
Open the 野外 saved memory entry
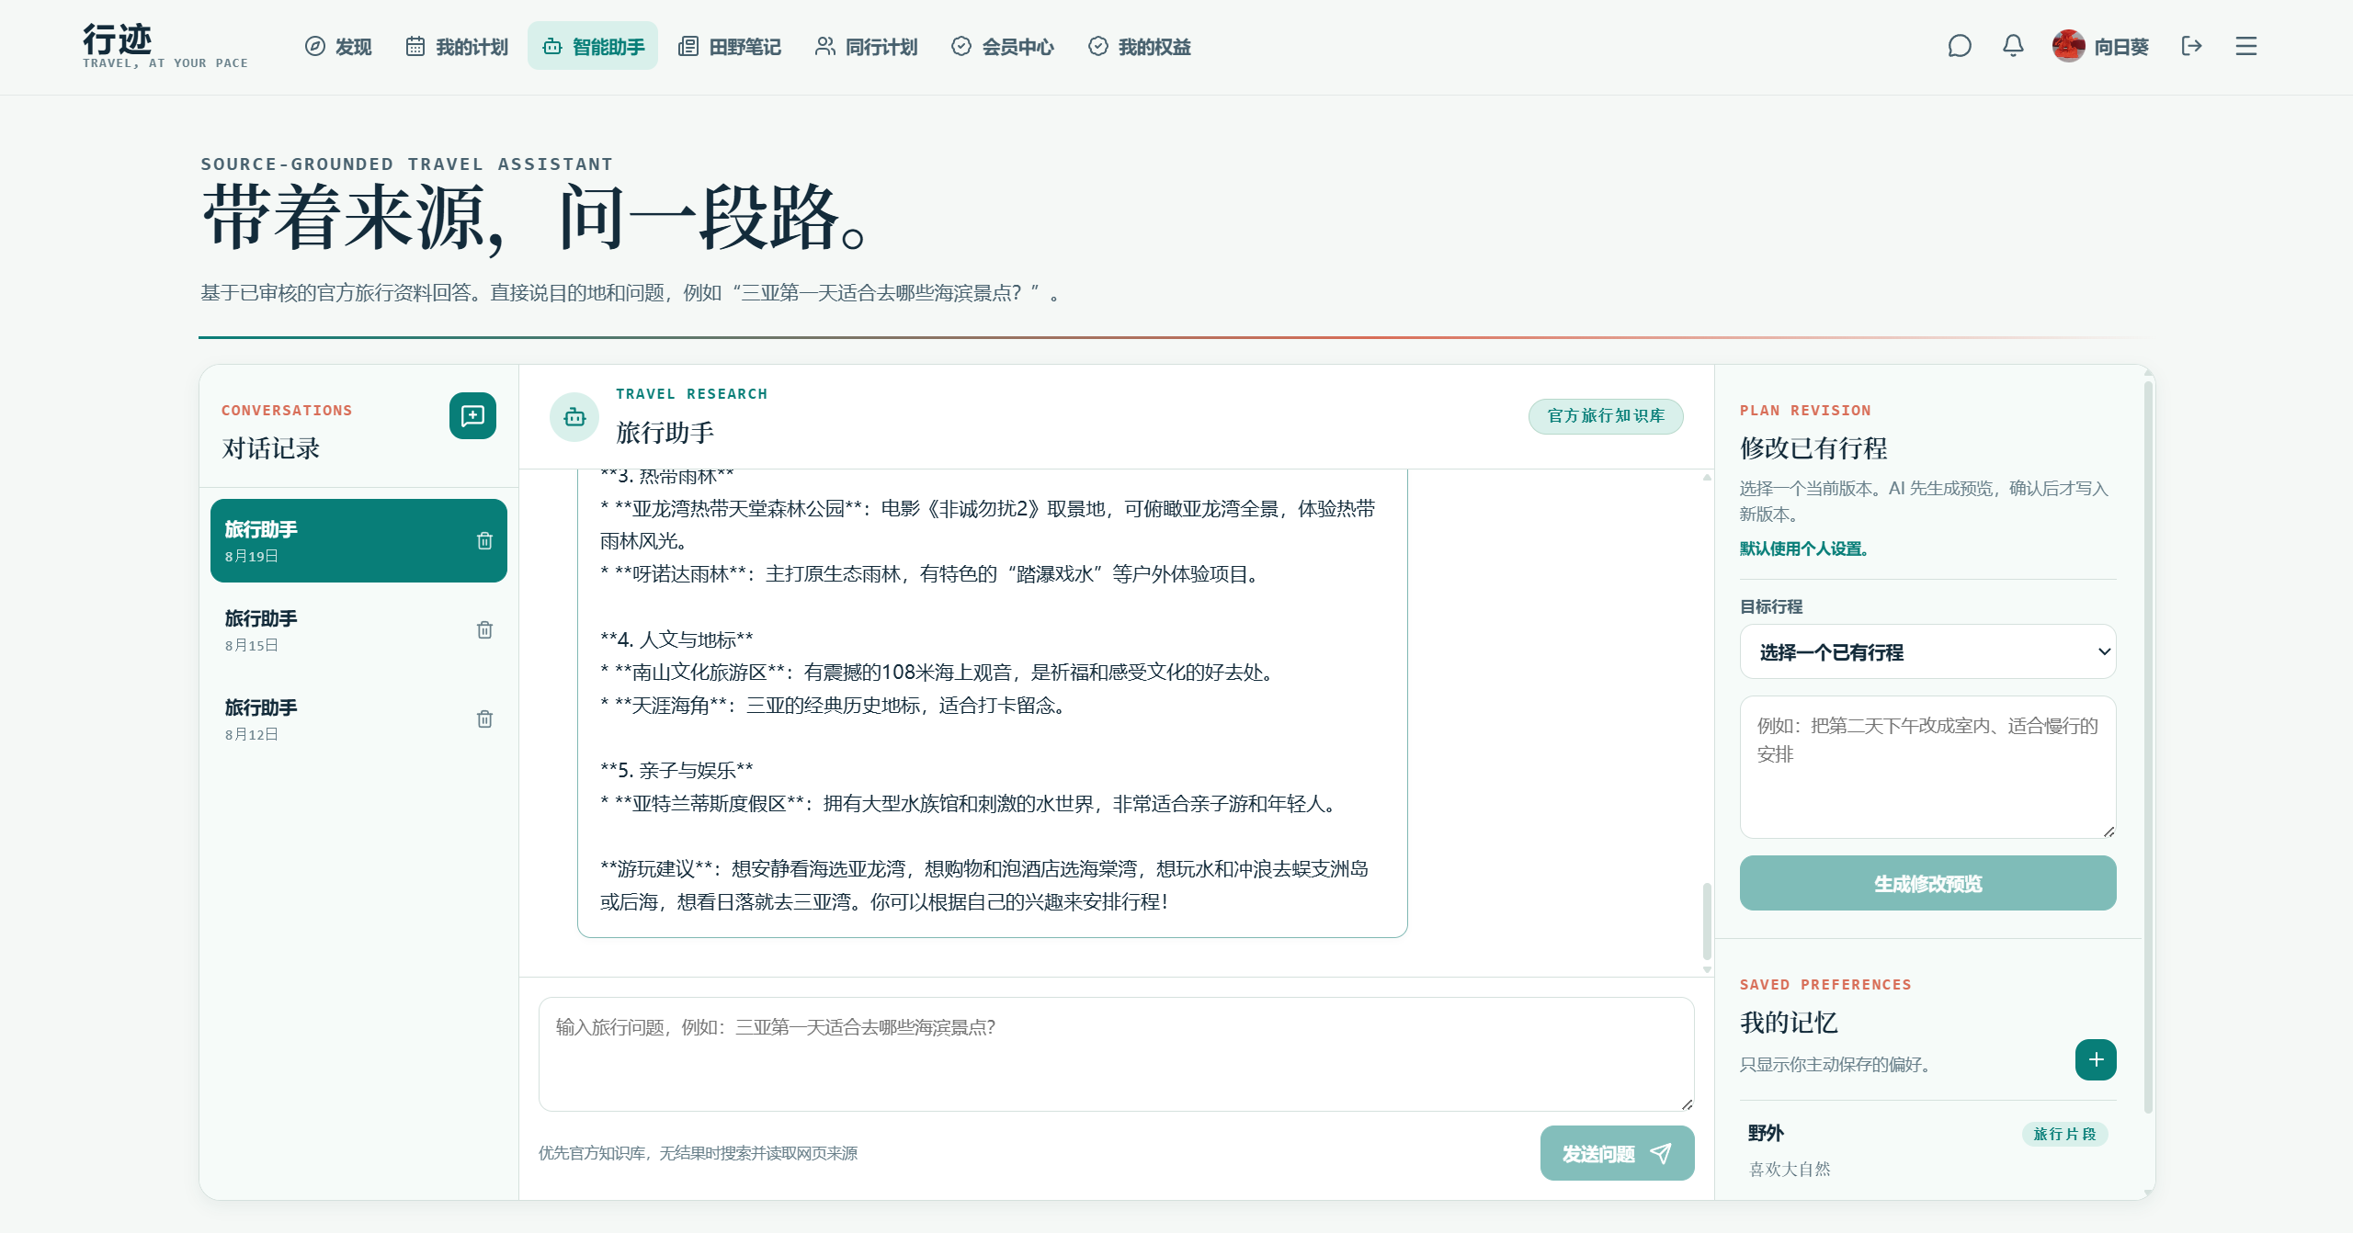(1927, 1150)
